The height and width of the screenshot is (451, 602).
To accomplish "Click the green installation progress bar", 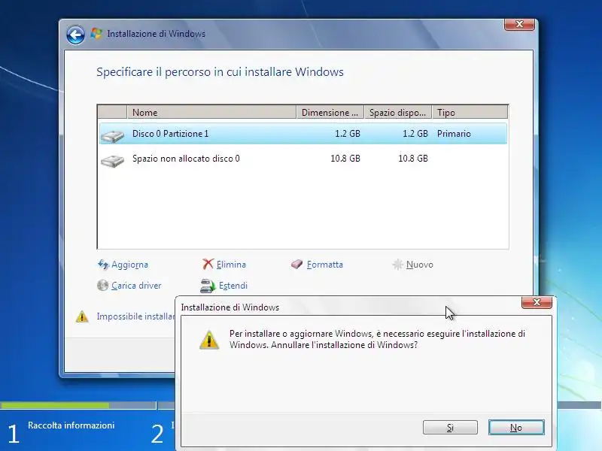I will 55,405.
